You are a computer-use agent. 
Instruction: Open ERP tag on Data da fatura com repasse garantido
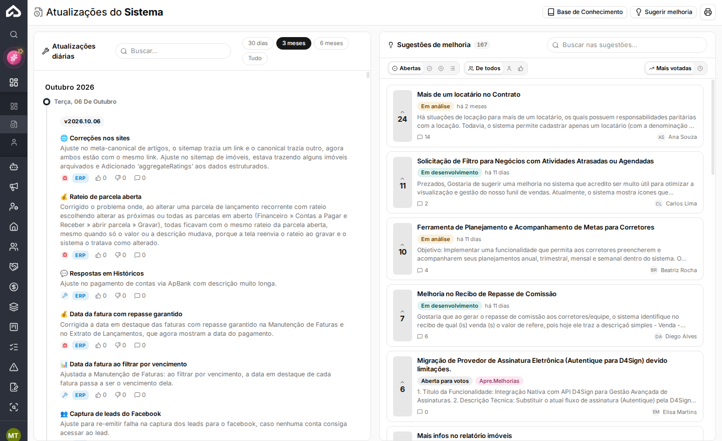(80, 345)
